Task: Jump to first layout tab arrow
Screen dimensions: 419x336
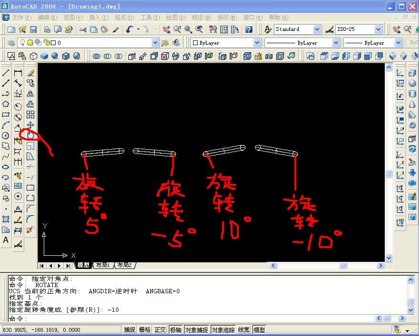Action: click(42, 266)
